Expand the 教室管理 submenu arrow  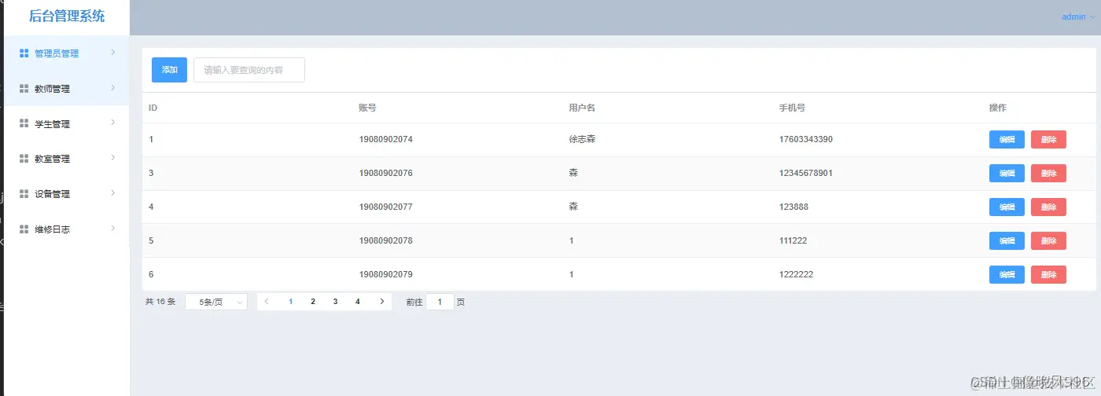coord(113,157)
